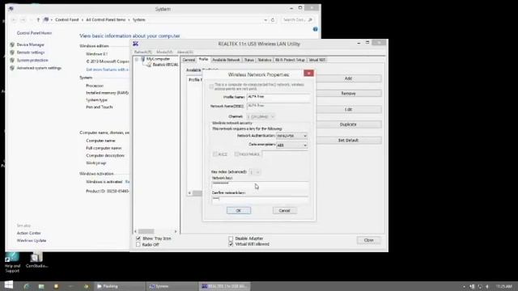The width and height of the screenshot is (518, 291).
Task: Open the Windows Update link
Action: click(x=32, y=241)
